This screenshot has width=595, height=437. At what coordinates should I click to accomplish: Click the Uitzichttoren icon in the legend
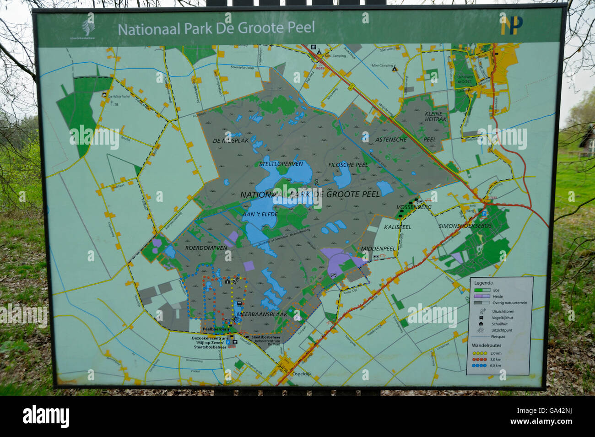(x=482, y=311)
